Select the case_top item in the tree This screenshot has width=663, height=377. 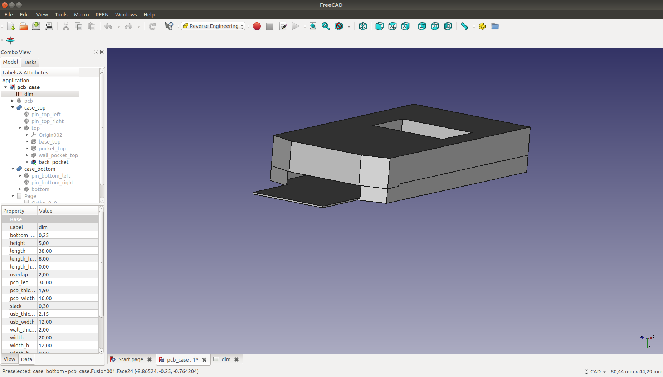pos(35,108)
